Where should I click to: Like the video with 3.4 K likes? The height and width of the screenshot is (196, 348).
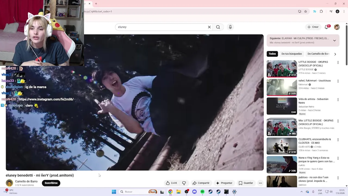pos(171,183)
